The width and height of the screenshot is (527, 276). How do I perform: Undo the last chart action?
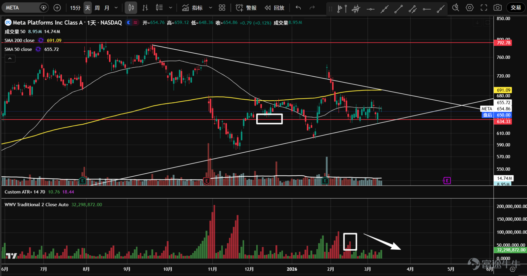298,8
